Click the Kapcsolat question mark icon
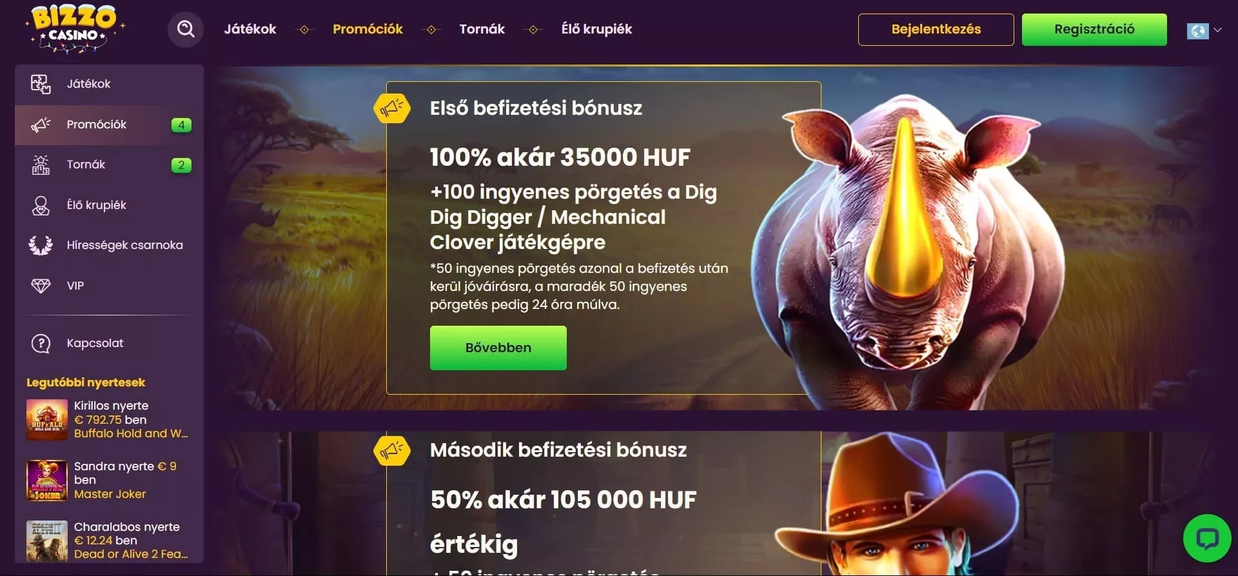Image resolution: width=1238 pixels, height=576 pixels. 41,344
